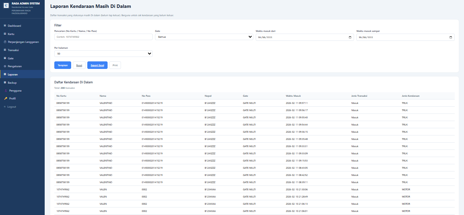Export the report to Excel
This screenshot has width=464, height=215.
click(97, 65)
